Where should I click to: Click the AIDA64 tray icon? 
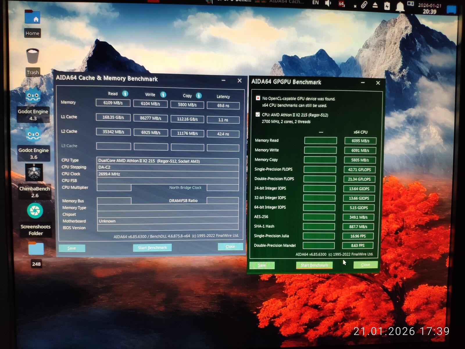pos(341,4)
